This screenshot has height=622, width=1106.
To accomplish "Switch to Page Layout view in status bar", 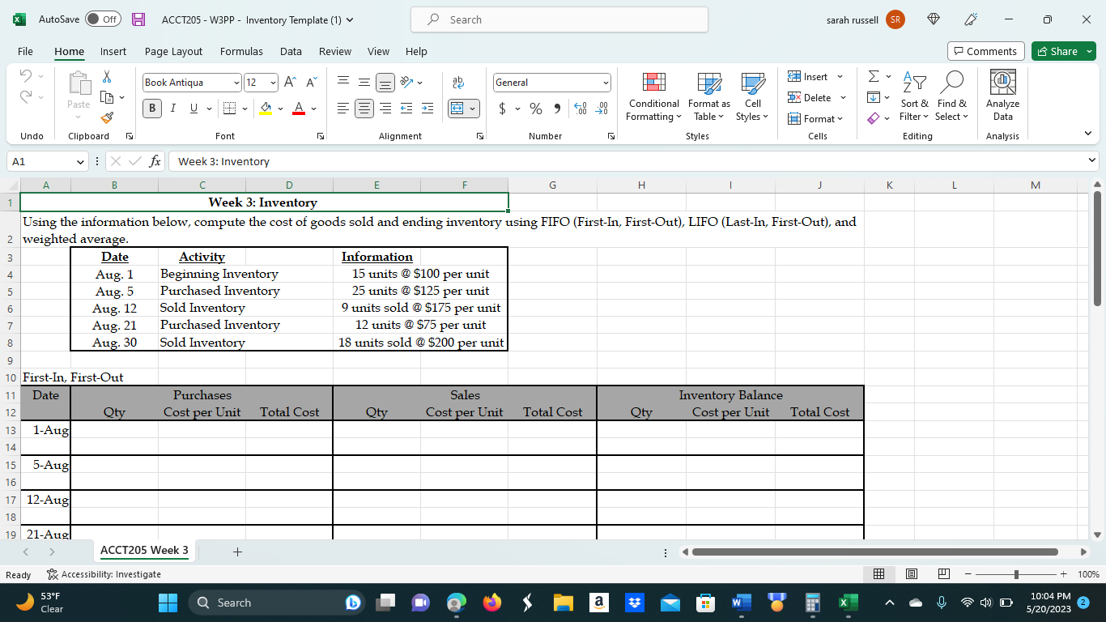I will 911,574.
